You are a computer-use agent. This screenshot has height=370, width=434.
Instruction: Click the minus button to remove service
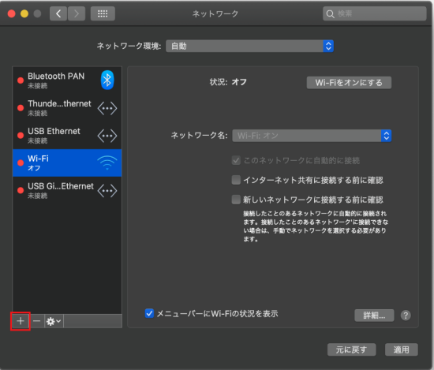pyautogui.click(x=37, y=321)
